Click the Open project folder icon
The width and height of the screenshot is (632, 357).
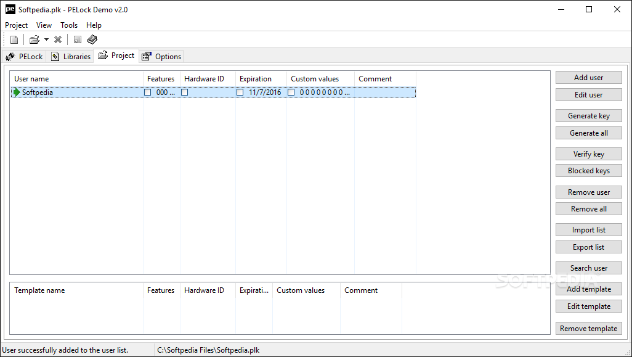tap(34, 39)
